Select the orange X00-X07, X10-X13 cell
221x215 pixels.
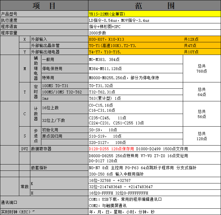tap(136, 39)
